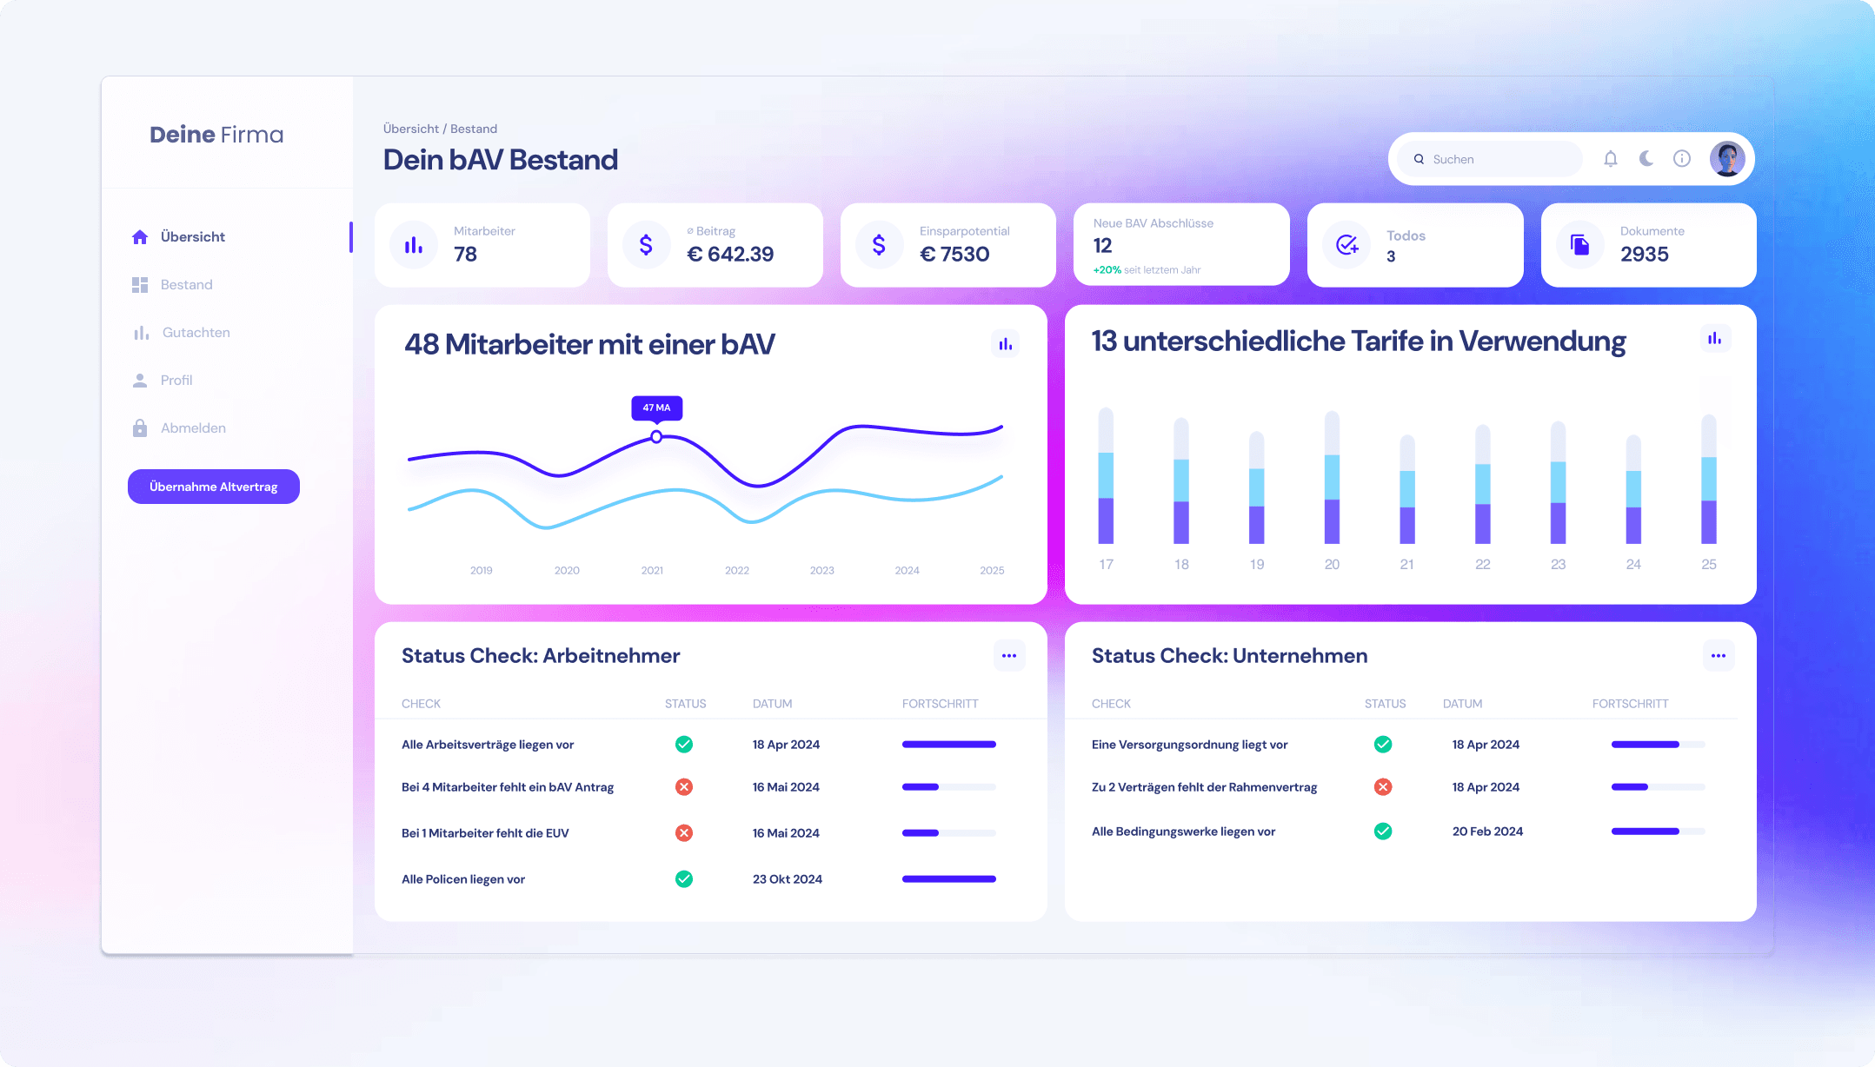Open the search field in the top bar
Image resolution: width=1875 pixels, height=1067 pixels.
(x=1489, y=158)
